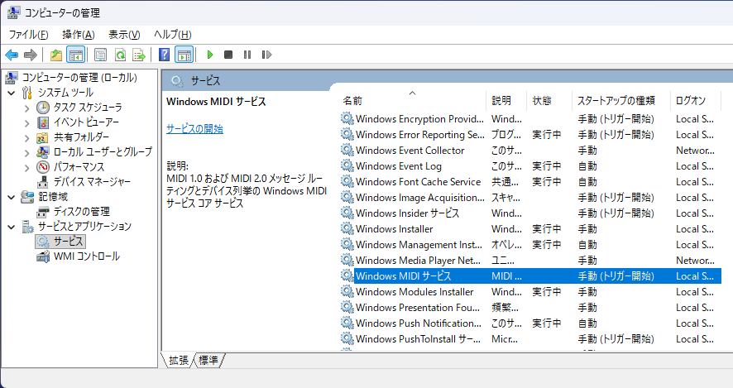Toggle the Show/Hide Action Pane button
This screenshot has width=733, height=388.
184,55
